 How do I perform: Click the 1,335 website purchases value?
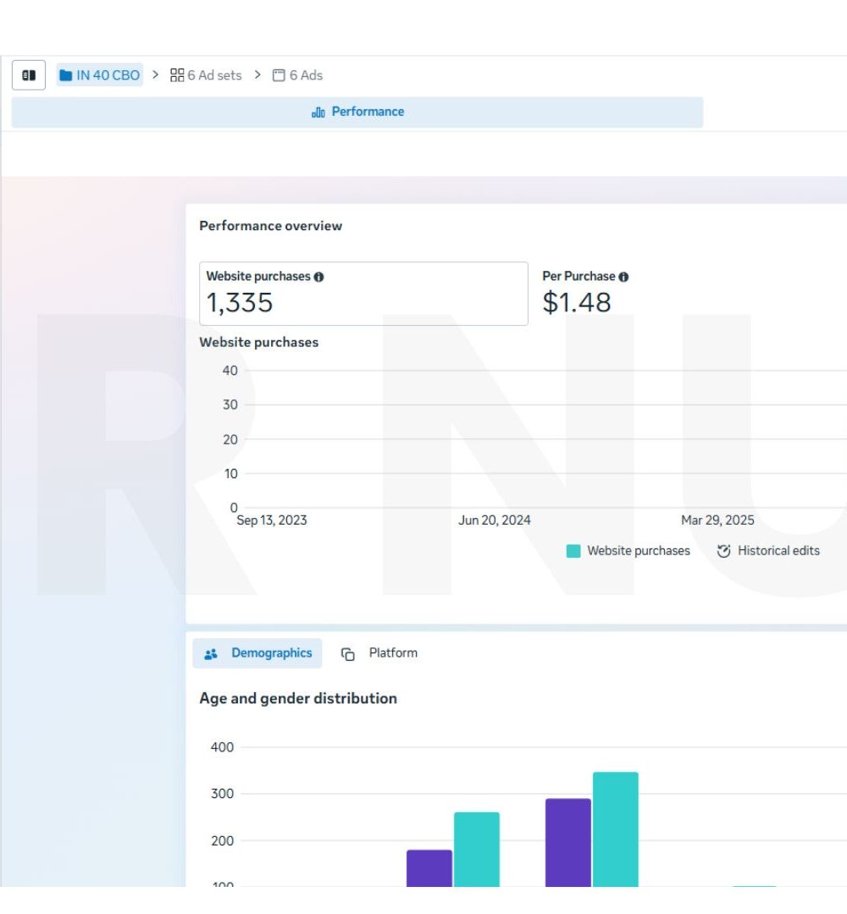click(x=240, y=302)
